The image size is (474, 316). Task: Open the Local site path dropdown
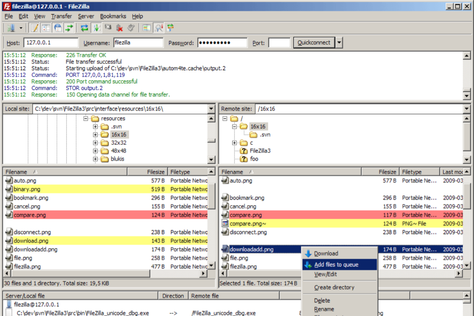pos(211,109)
